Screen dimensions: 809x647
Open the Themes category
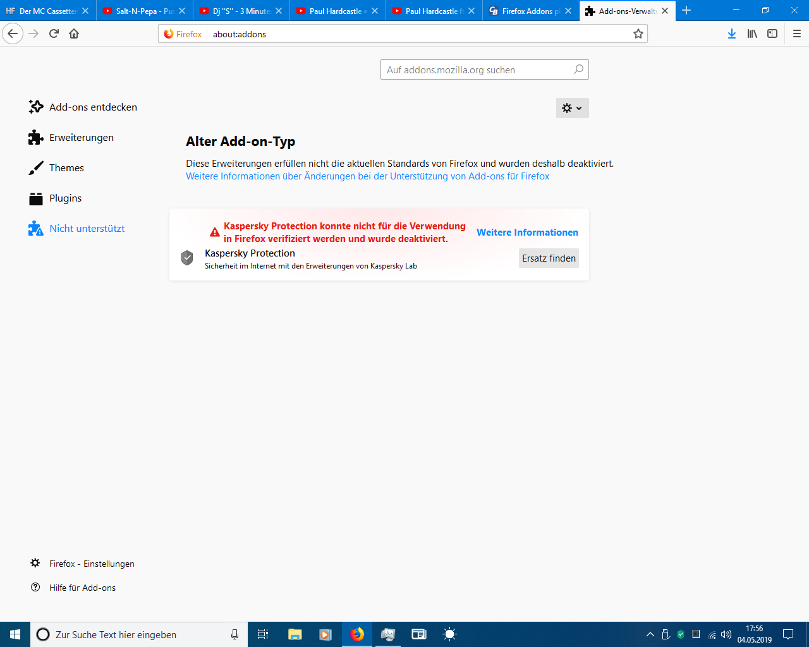click(x=56, y=167)
